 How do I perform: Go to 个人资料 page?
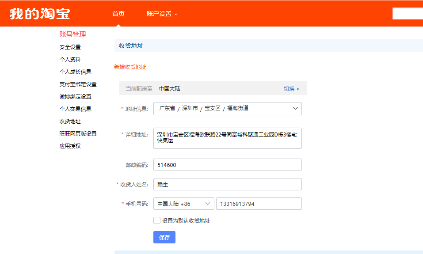pos(70,60)
